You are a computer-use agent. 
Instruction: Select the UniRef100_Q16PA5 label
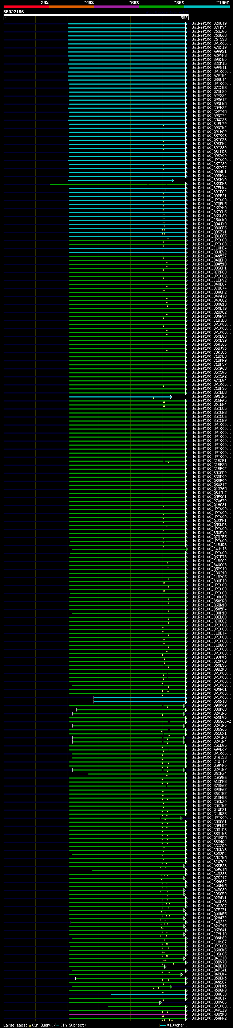209,400
